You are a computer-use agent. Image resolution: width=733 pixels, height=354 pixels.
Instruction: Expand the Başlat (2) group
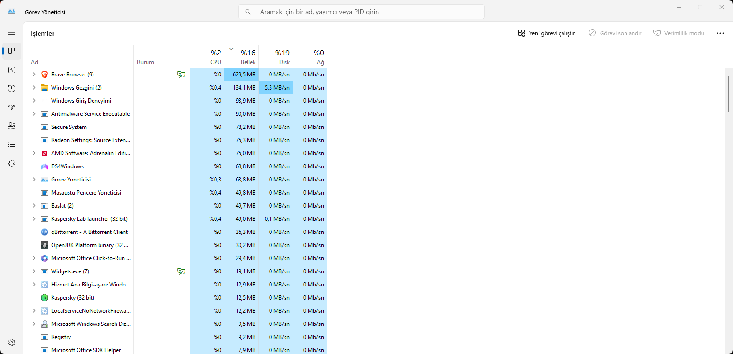coord(34,205)
